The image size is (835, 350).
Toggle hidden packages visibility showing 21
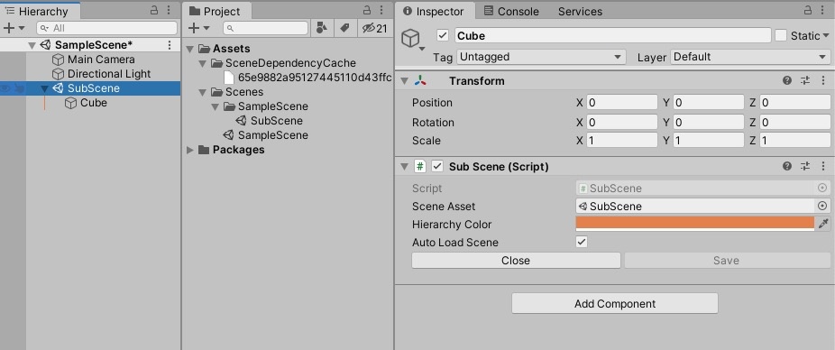coord(374,28)
